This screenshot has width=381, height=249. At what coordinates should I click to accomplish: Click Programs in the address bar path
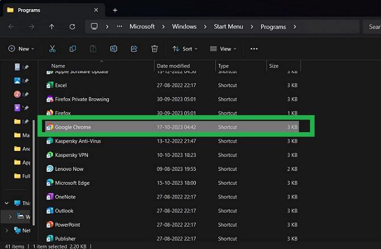[273, 27]
